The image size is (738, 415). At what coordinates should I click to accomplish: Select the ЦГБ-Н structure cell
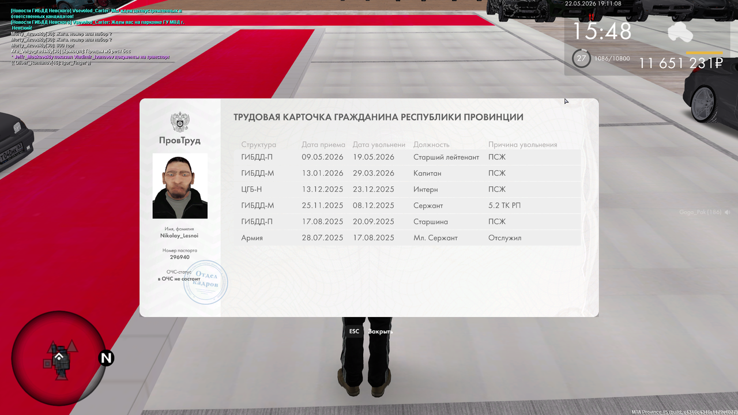pyautogui.click(x=252, y=190)
